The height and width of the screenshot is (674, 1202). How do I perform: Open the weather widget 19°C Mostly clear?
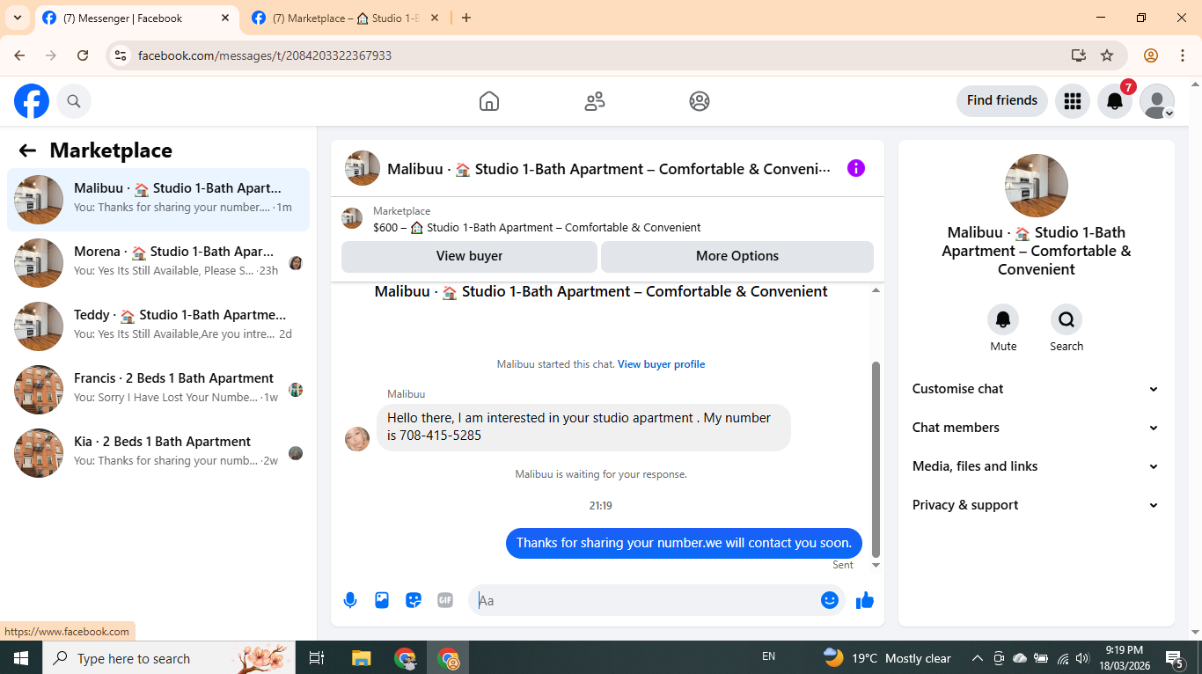coord(887,658)
